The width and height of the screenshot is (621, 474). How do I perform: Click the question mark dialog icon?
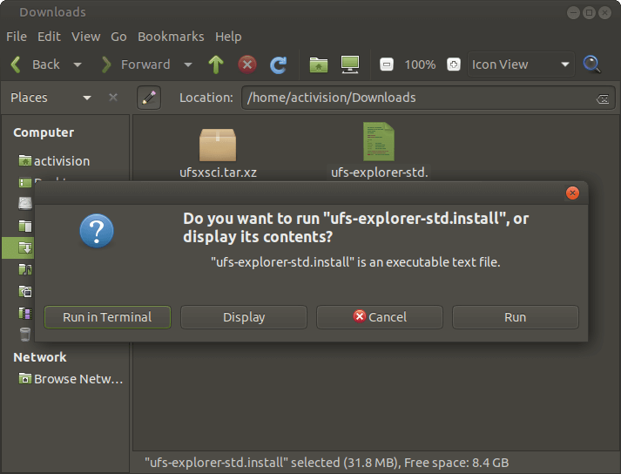coord(97,231)
